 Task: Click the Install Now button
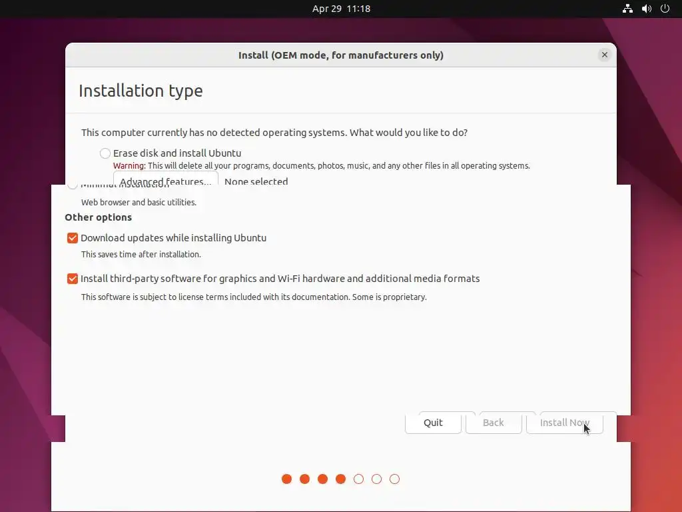565,423
